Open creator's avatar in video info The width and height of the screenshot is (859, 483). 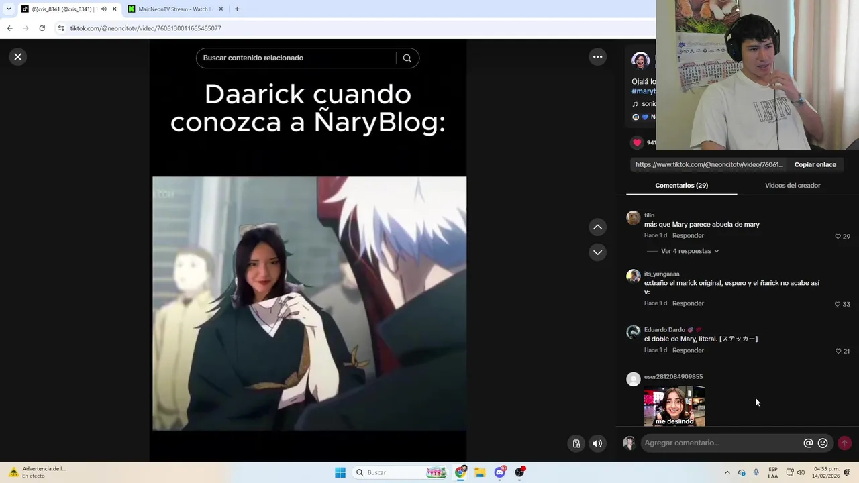(640, 60)
